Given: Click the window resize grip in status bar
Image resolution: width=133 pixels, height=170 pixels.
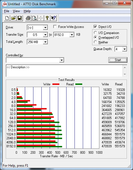Looking at the screenshot, I should pos(129,166).
